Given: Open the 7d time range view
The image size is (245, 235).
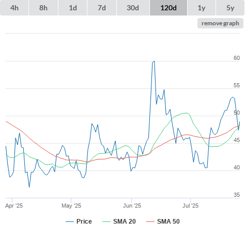Looking at the screenshot, I should [102, 8].
